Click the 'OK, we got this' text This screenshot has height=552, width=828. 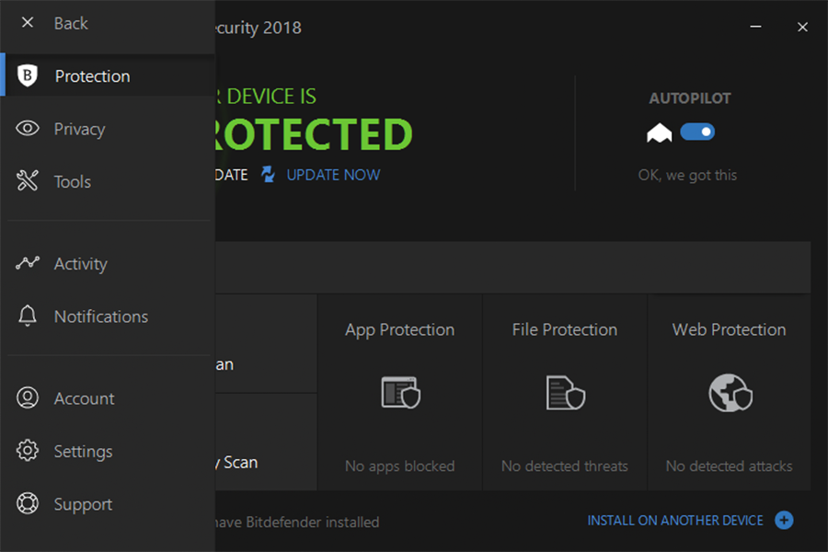(687, 175)
